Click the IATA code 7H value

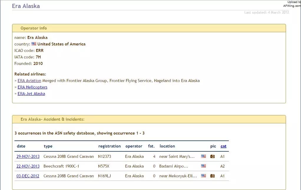pos(38,57)
